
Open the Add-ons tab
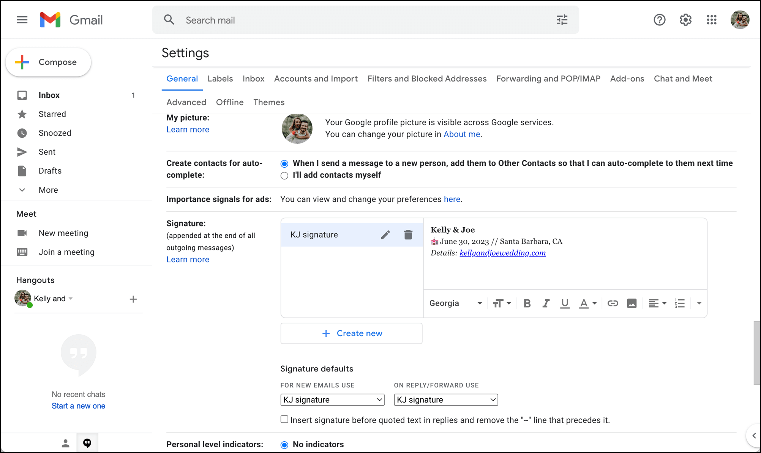click(627, 79)
